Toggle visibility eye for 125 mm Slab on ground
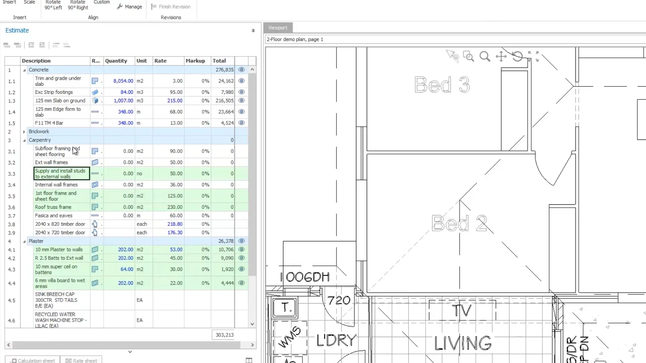The width and height of the screenshot is (646, 363). pos(241,100)
